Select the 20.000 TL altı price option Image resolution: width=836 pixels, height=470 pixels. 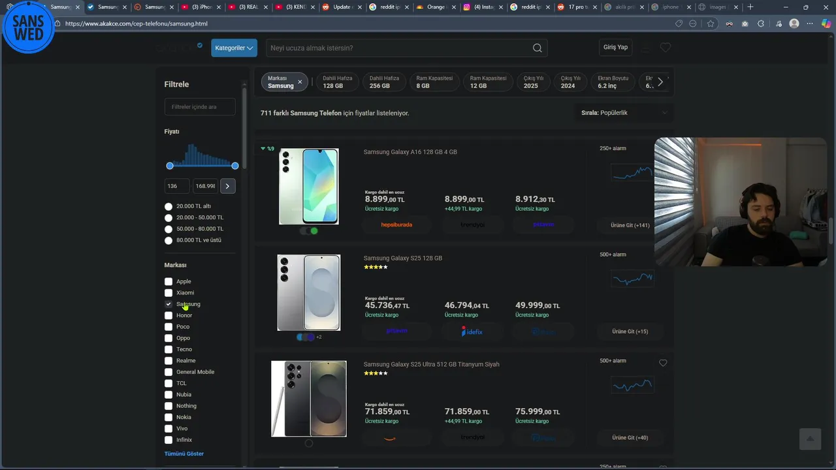click(169, 206)
